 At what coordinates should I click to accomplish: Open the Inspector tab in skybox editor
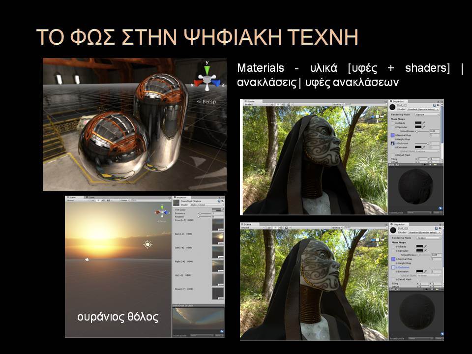181,198
